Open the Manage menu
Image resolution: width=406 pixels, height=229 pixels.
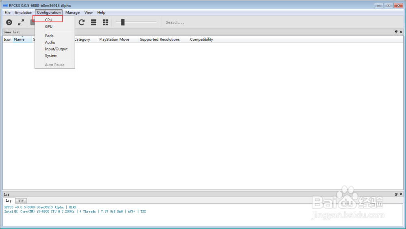(73, 13)
